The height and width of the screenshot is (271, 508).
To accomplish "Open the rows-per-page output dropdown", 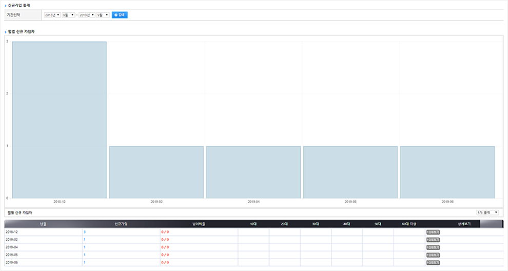I will [487, 212].
